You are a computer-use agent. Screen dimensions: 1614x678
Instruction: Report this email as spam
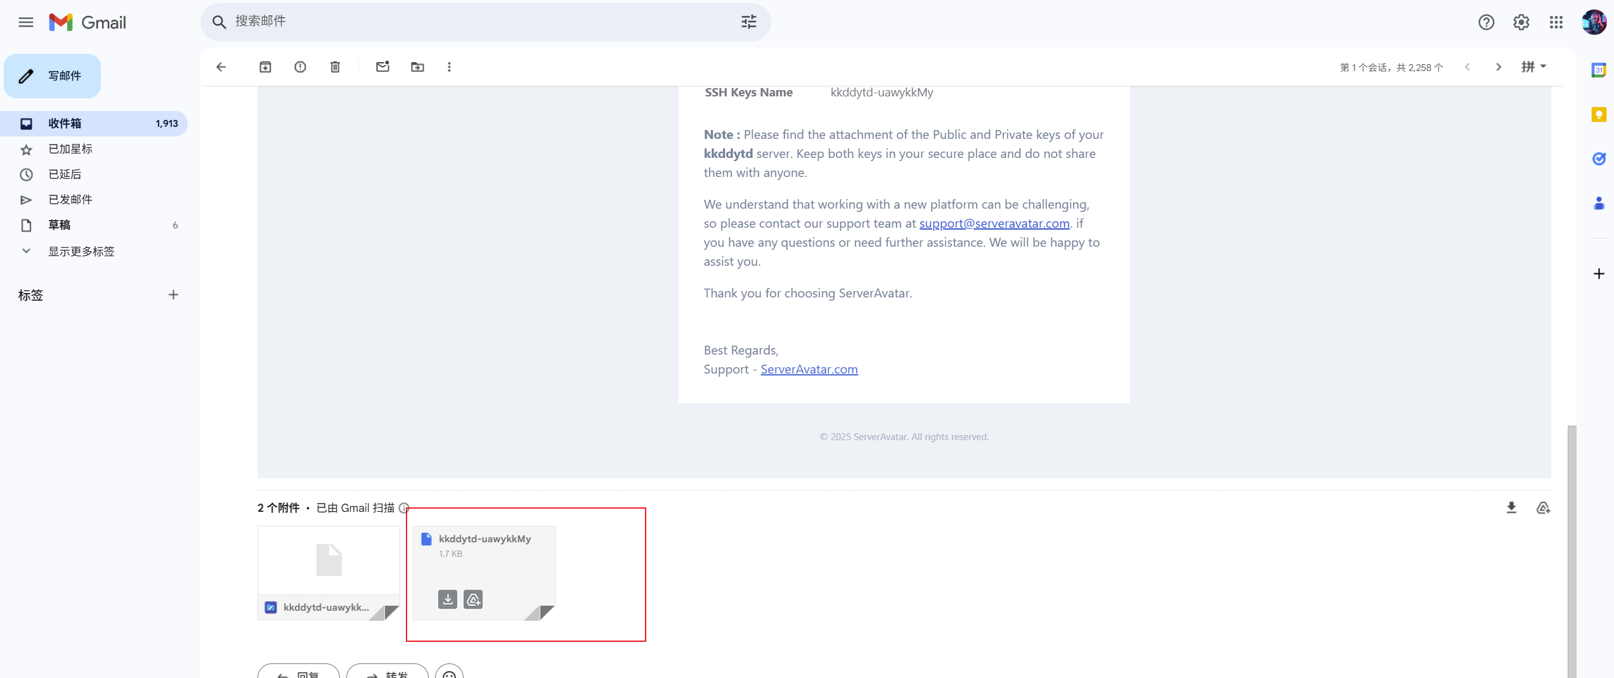(301, 67)
